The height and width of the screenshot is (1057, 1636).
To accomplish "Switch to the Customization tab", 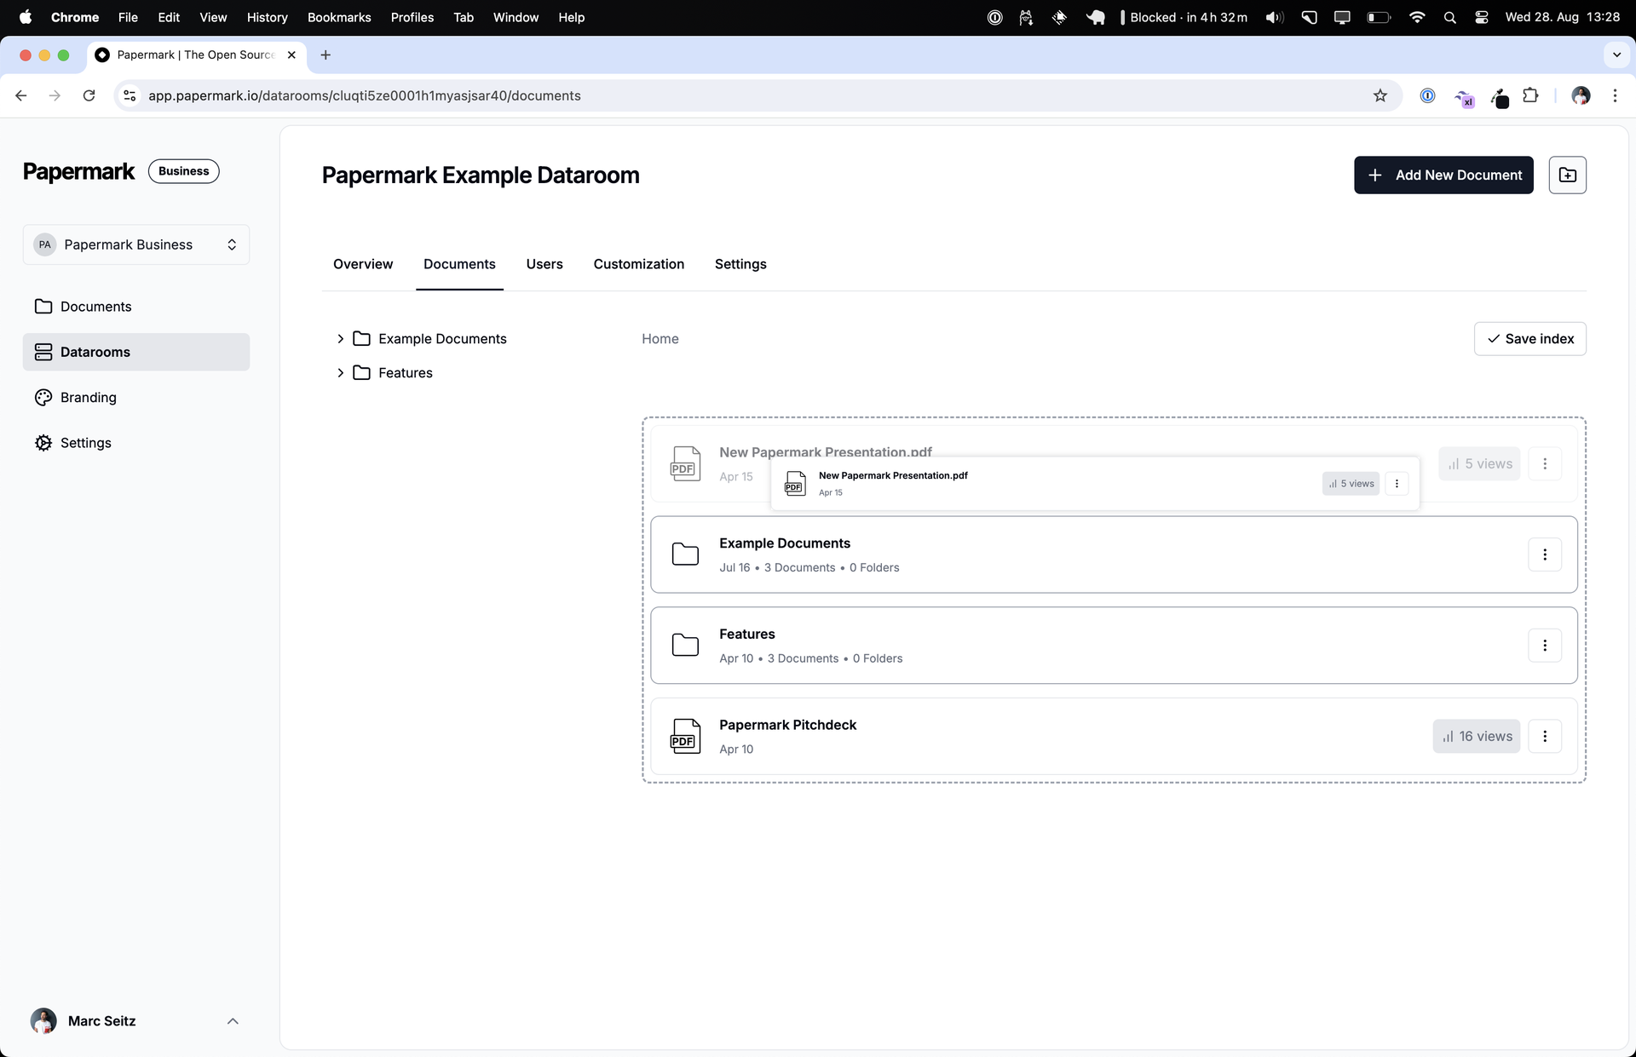I will pyautogui.click(x=638, y=264).
